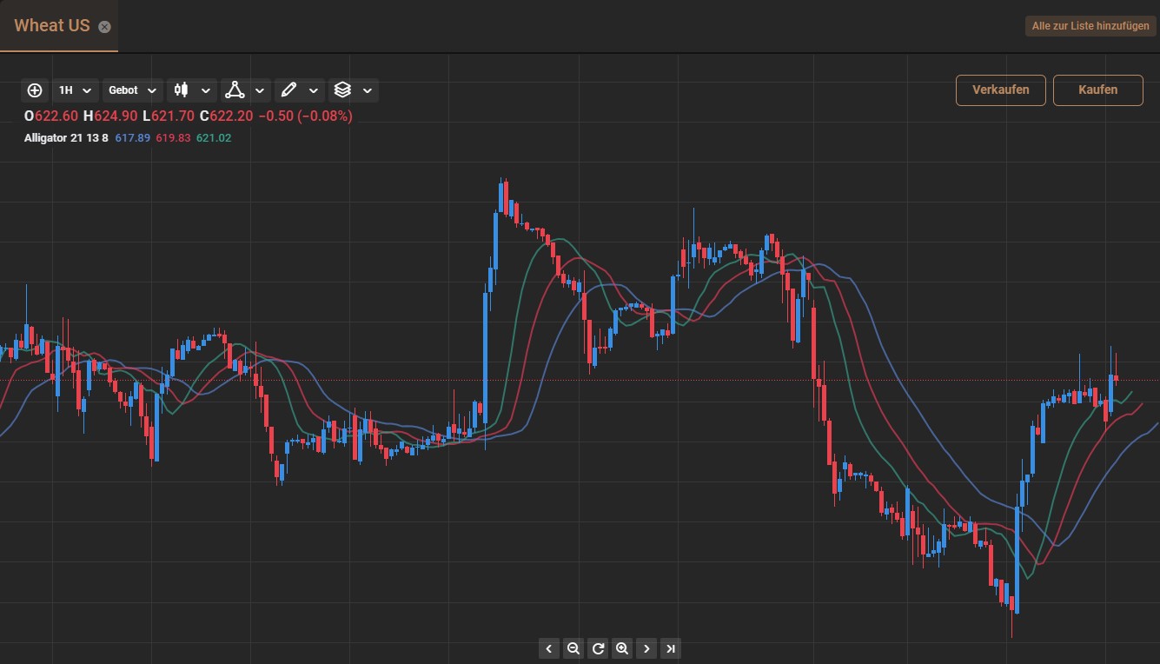
Task: Click the open price O622.60
Action: (x=51, y=116)
